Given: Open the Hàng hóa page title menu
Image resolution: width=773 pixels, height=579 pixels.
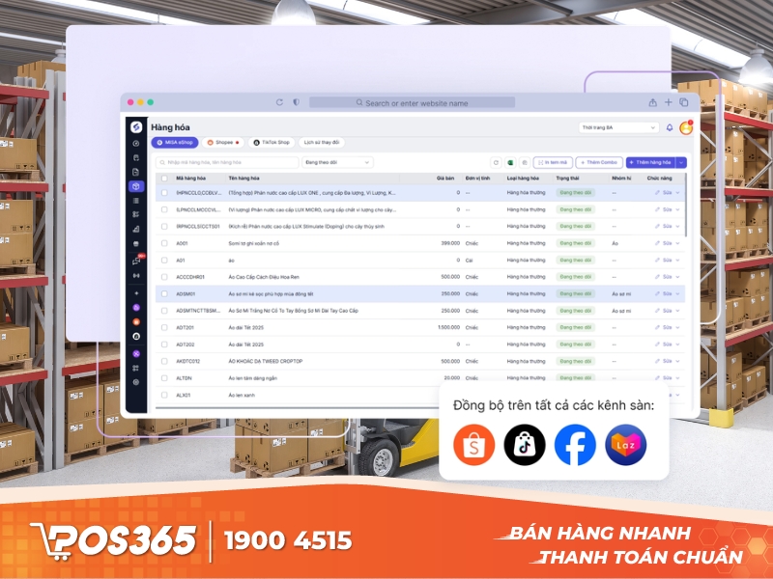Looking at the screenshot, I should coord(173,124).
